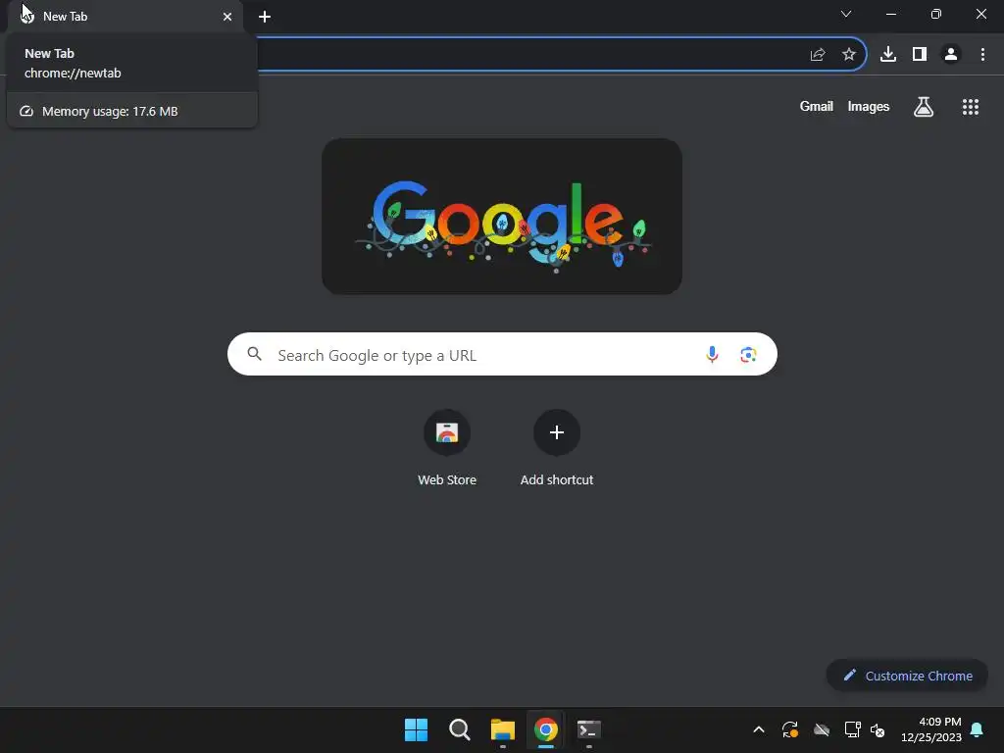The image size is (1004, 753).
Task: Search by image with Google Lens icon
Action: [748, 354]
